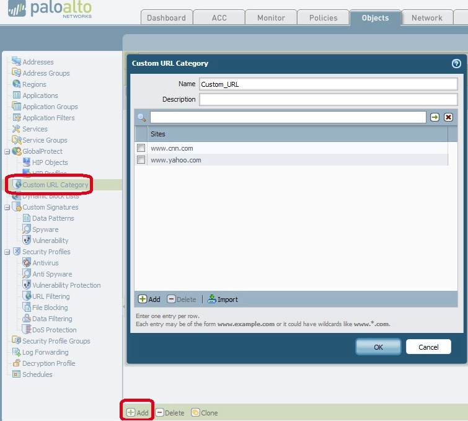Image resolution: width=468 pixels, height=421 pixels.
Task: Click the Vulnerability signature icon
Action: [27, 240]
